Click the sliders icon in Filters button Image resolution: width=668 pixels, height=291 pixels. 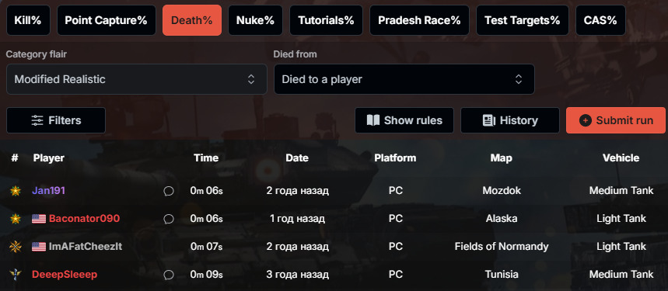point(37,120)
